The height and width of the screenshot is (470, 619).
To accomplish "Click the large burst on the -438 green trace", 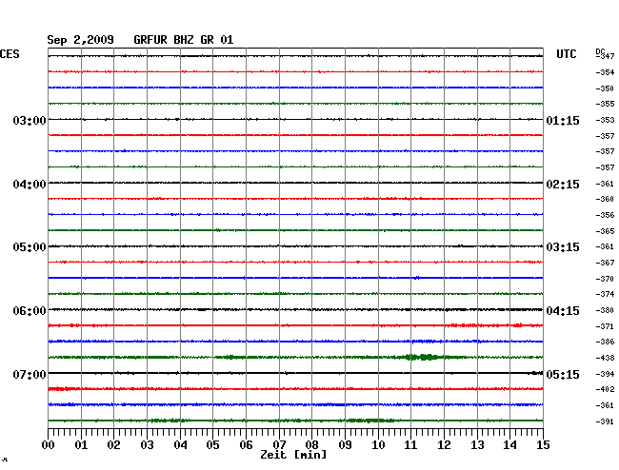I will click(423, 357).
